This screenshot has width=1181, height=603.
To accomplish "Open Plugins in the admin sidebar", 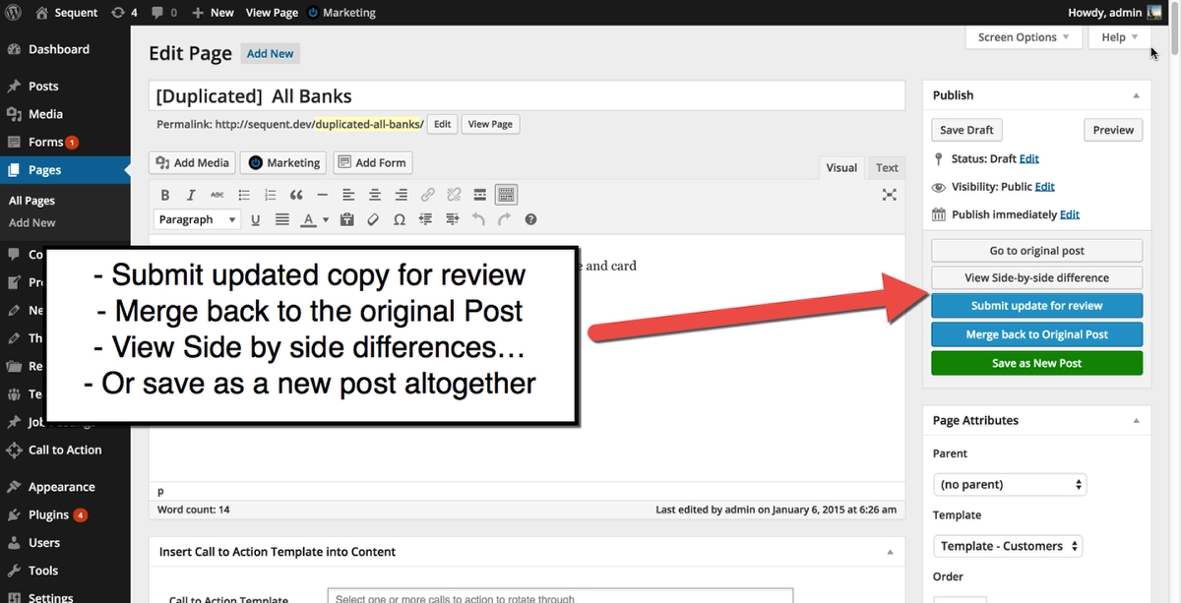I will coord(48,514).
